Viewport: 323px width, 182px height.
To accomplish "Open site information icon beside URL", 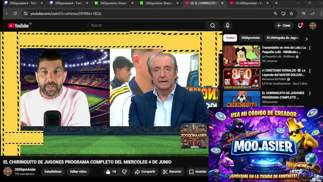I will point(25,13).
